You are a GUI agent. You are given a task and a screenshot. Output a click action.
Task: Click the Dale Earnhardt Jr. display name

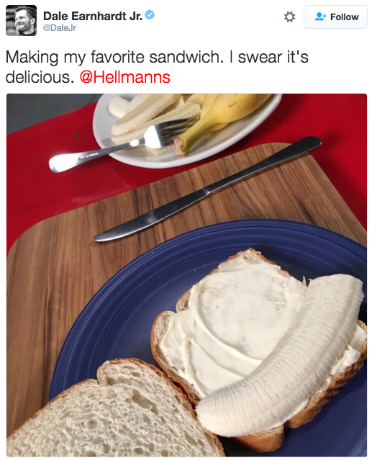click(x=93, y=16)
